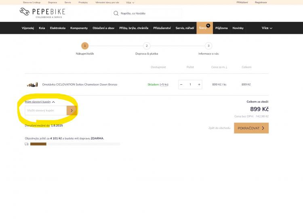Decrease quantity with the minus button
This screenshot has height=221, width=303.
click(181, 85)
